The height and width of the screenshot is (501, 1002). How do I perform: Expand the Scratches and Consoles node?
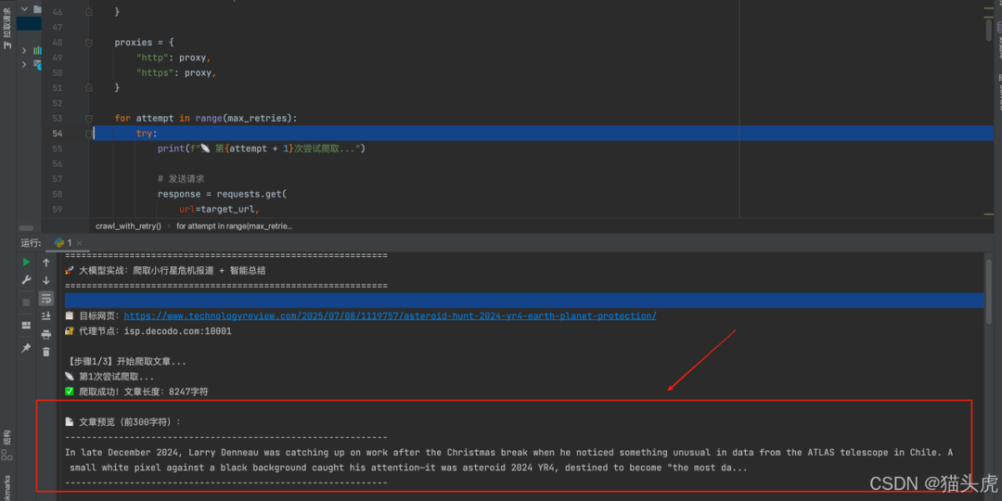(x=24, y=64)
